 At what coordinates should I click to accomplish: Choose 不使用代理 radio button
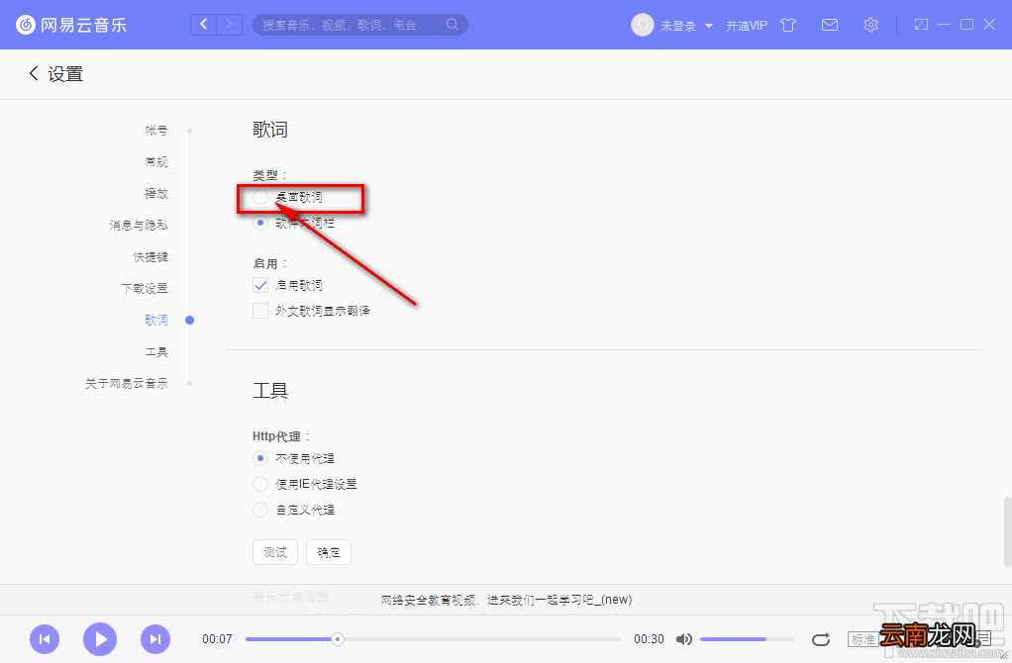(x=260, y=458)
